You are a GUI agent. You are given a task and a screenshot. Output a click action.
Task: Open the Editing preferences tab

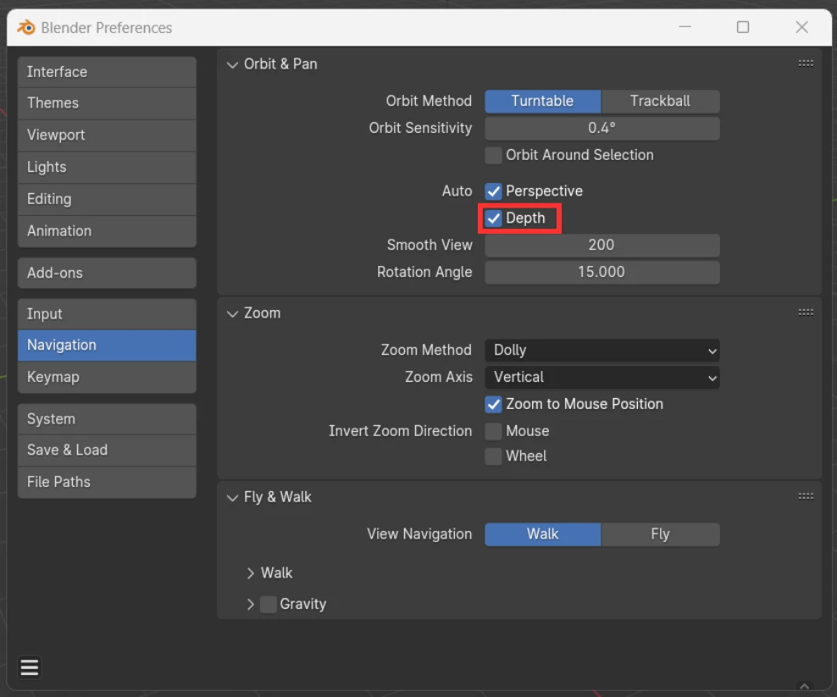tap(107, 200)
